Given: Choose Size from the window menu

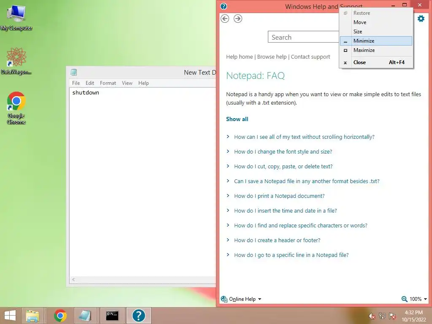Looking at the screenshot, I should click(x=376, y=31).
